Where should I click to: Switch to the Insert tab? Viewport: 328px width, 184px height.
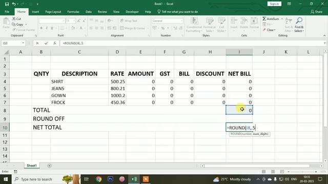pyautogui.click(x=35, y=12)
